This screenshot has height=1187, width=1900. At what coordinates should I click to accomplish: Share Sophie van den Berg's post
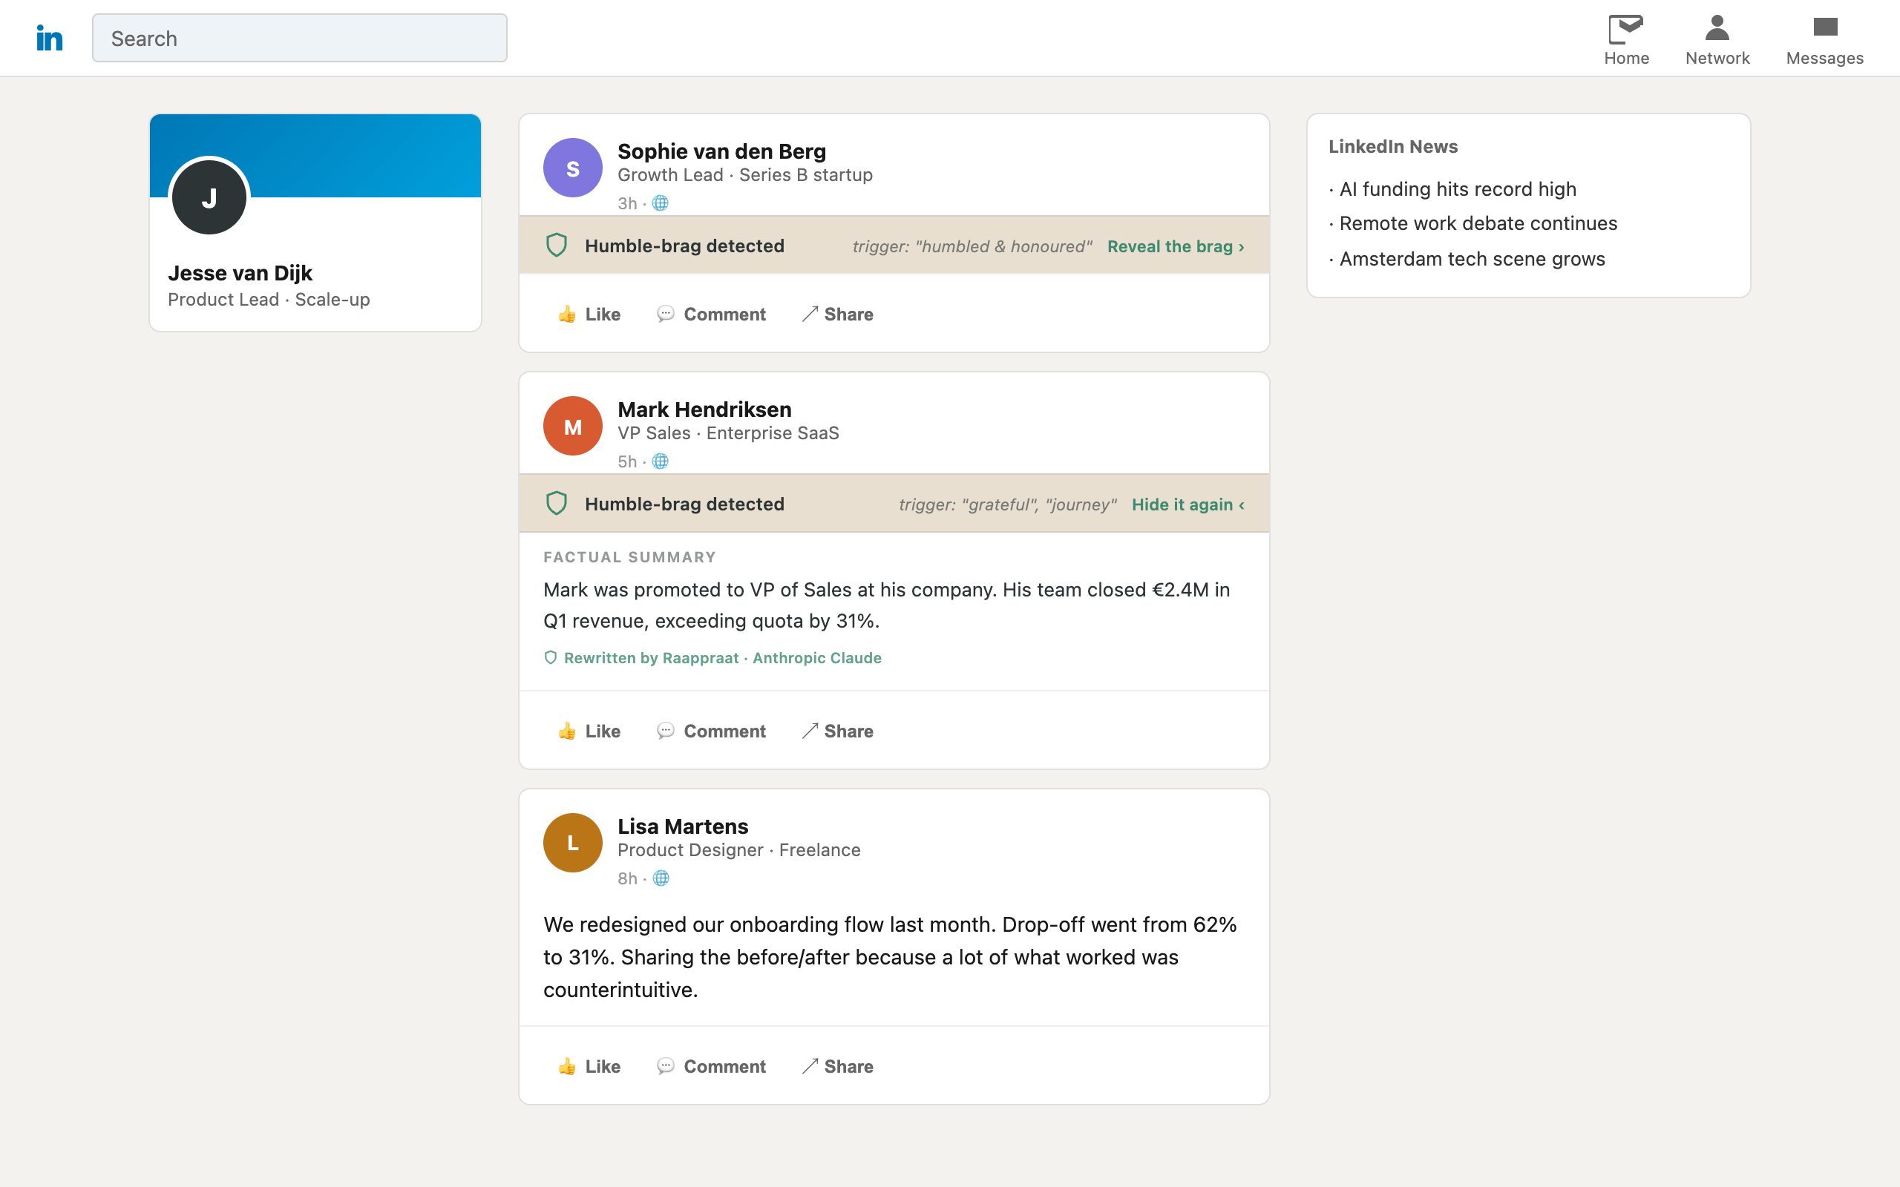837,314
